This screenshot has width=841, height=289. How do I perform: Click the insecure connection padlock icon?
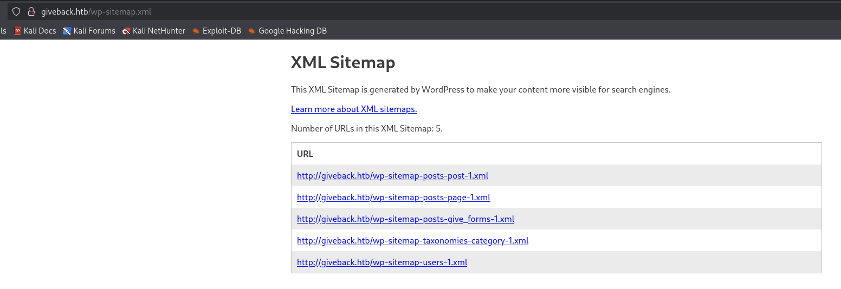pos(31,11)
